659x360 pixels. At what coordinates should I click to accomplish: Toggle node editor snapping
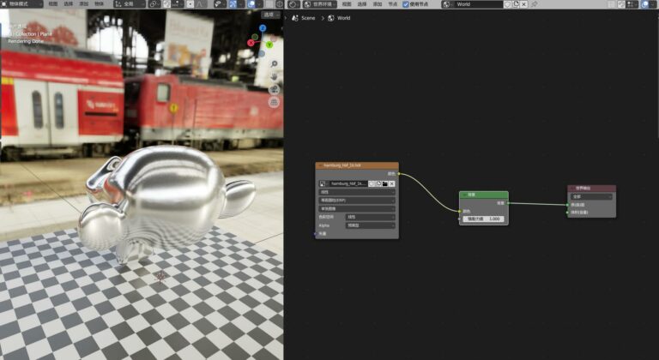pyautogui.click(x=621, y=4)
